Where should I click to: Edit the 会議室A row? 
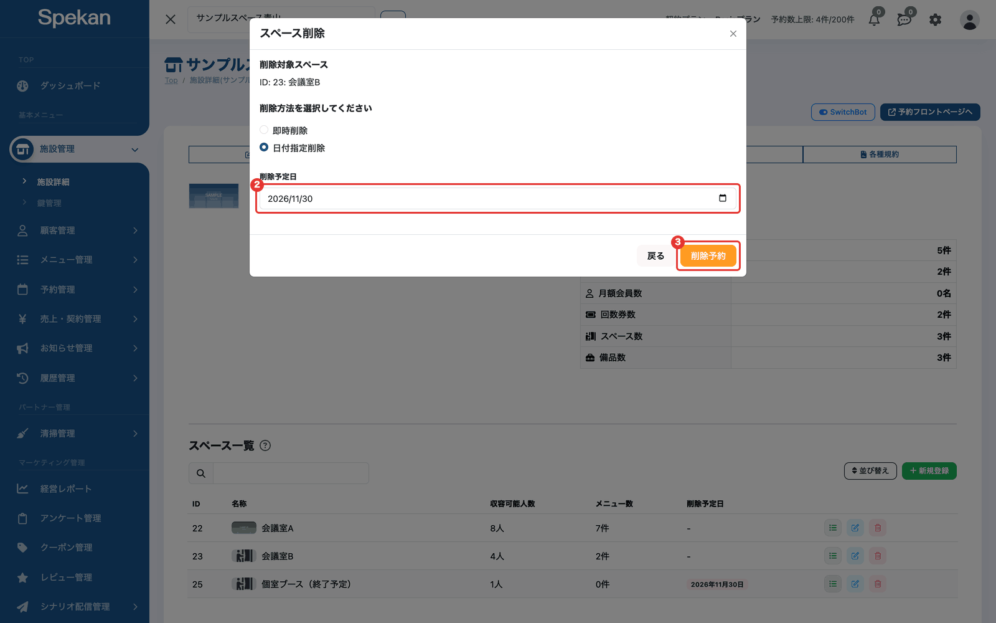pos(855,528)
